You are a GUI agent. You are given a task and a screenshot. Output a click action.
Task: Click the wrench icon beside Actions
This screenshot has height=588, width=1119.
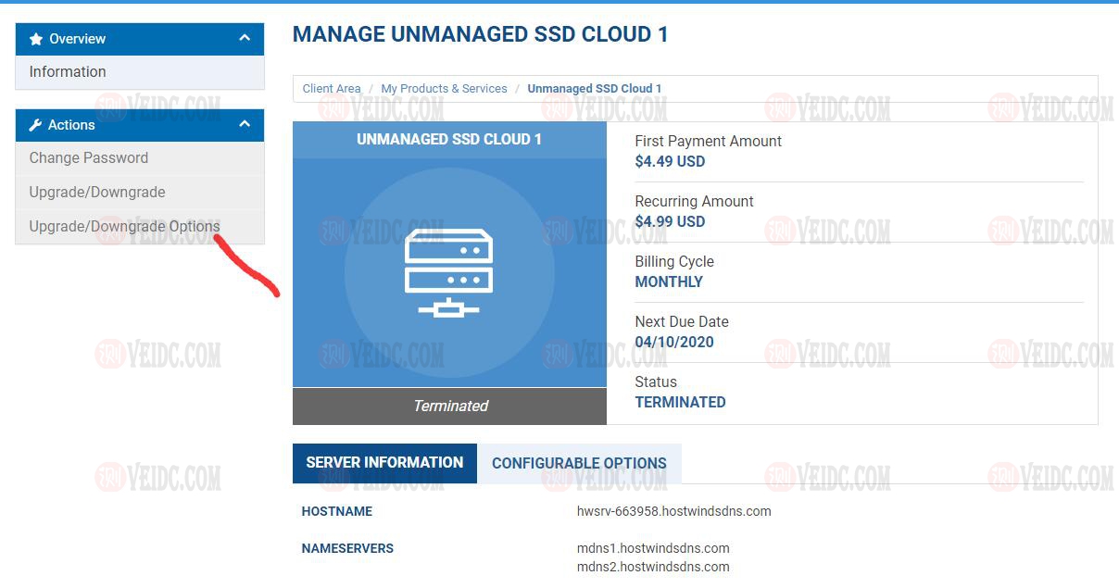[x=36, y=125]
